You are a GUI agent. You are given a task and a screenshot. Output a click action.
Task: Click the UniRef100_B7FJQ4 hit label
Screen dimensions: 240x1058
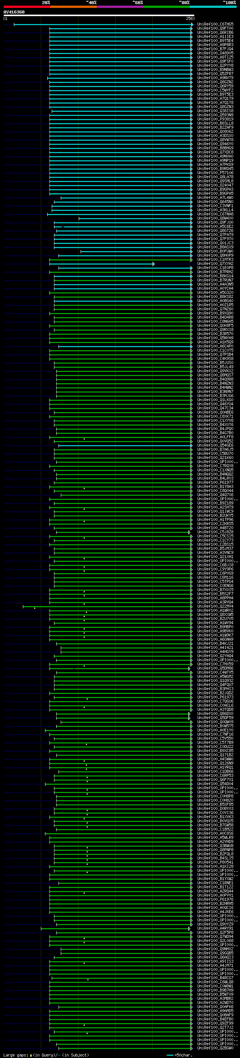pos(215,49)
